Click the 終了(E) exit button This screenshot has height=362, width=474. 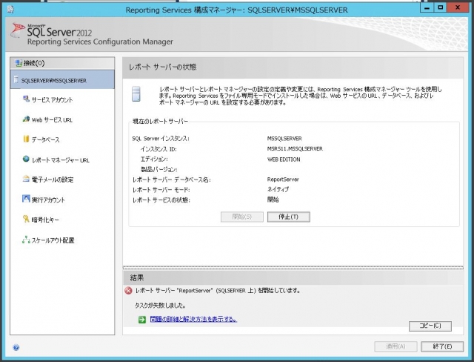[442, 346]
